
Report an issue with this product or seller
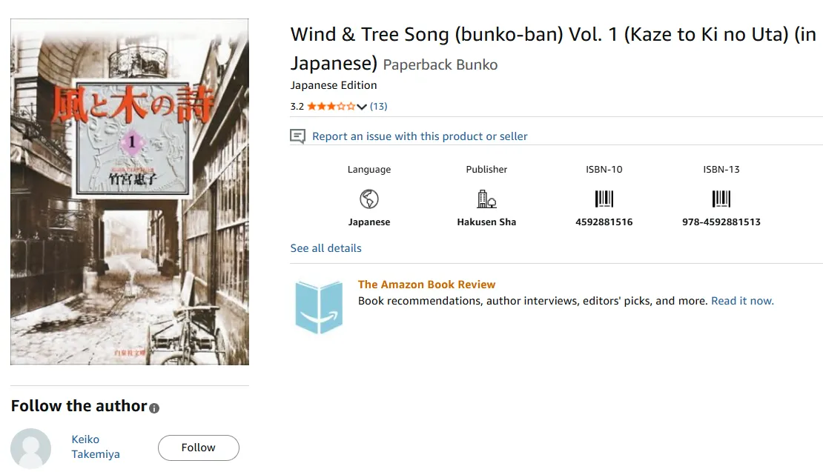click(420, 136)
